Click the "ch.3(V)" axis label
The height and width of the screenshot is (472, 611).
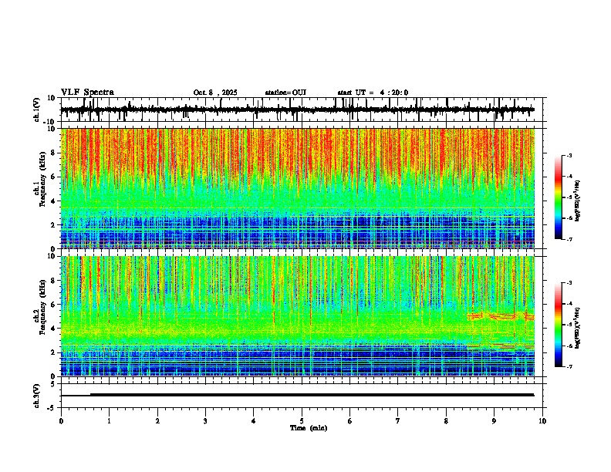pos(37,396)
